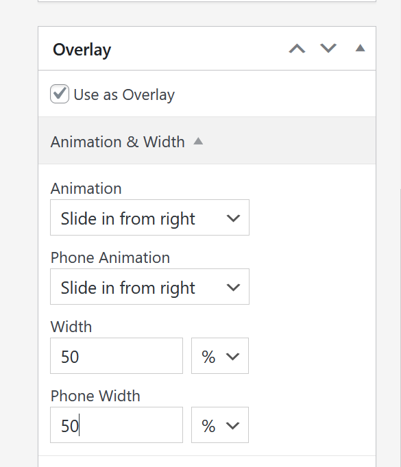Click the chevron arrow of Phone Animation select
The width and height of the screenshot is (401, 467).
(233, 288)
